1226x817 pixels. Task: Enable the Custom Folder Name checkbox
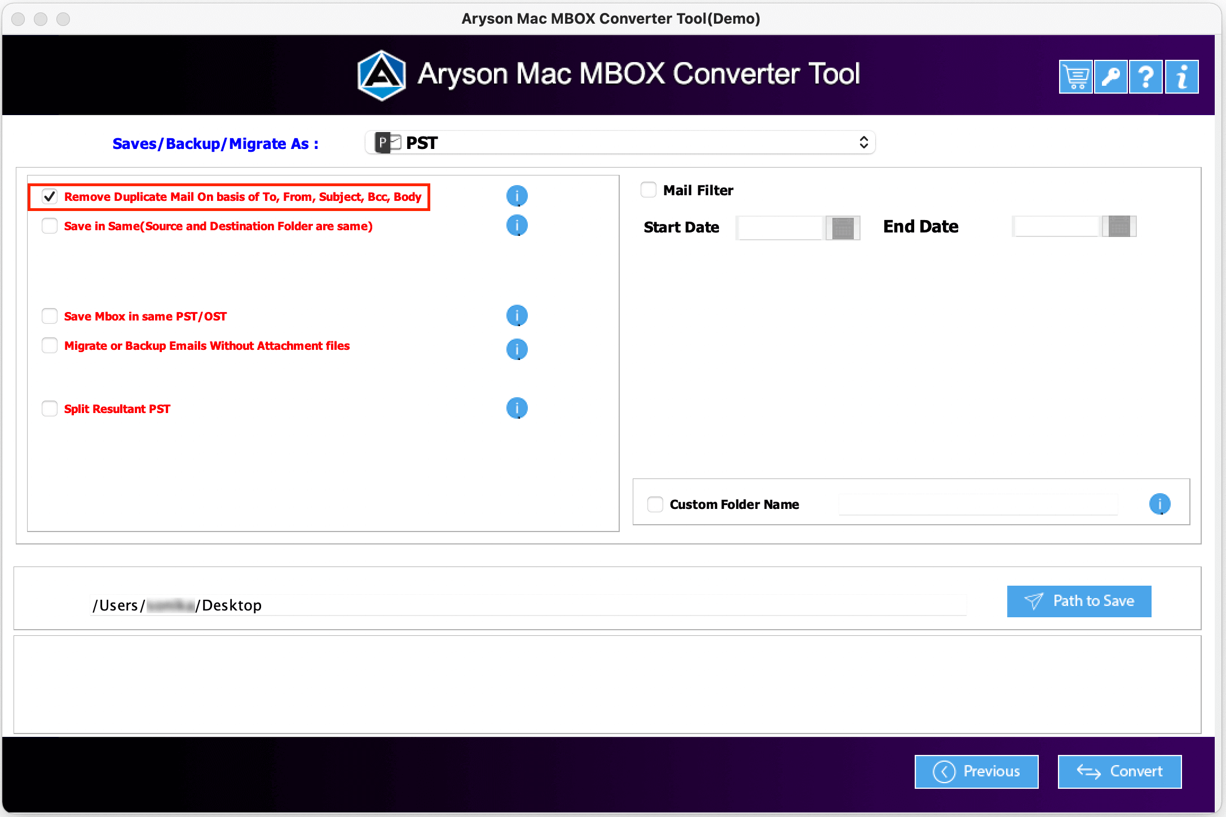pos(655,504)
